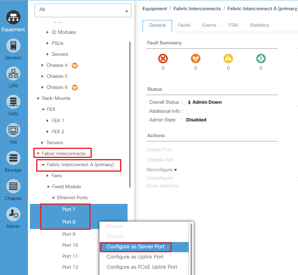Expand the Servers node under Rack-Mounts

pyautogui.click(x=42, y=143)
